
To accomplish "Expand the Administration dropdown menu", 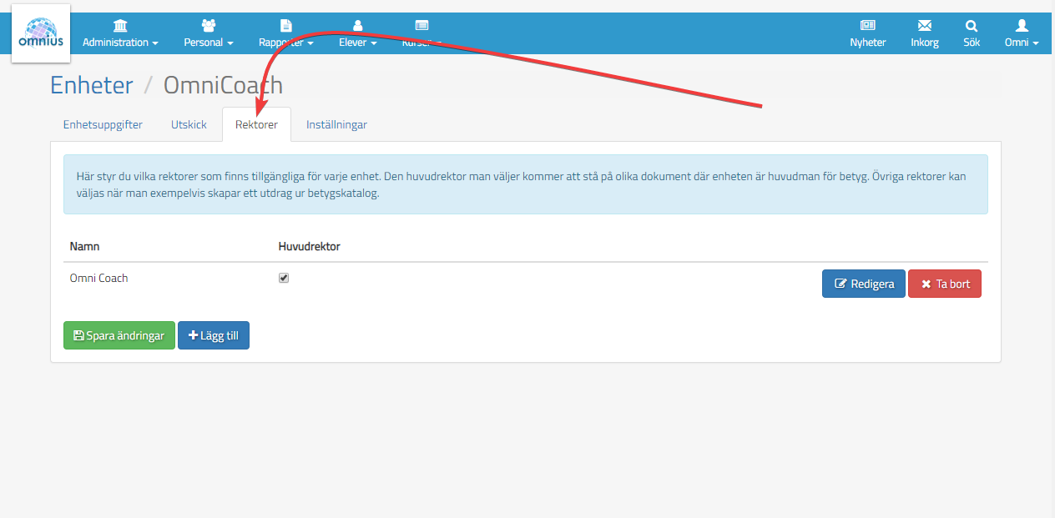I will [120, 43].
